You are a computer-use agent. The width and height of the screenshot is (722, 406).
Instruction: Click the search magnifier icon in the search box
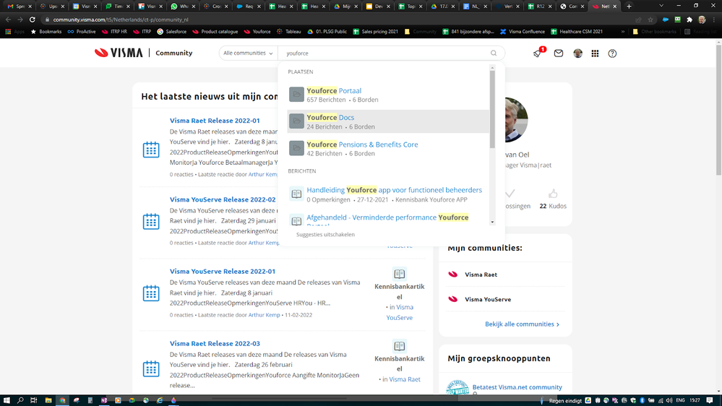click(x=494, y=53)
